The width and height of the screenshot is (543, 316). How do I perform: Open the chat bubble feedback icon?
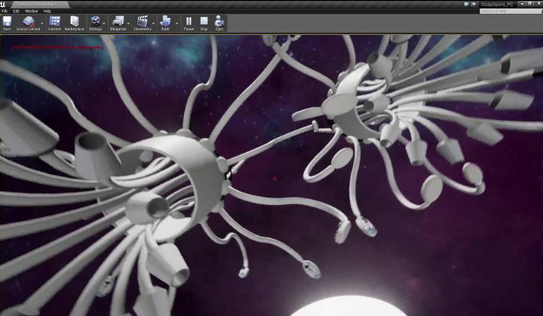467,4
